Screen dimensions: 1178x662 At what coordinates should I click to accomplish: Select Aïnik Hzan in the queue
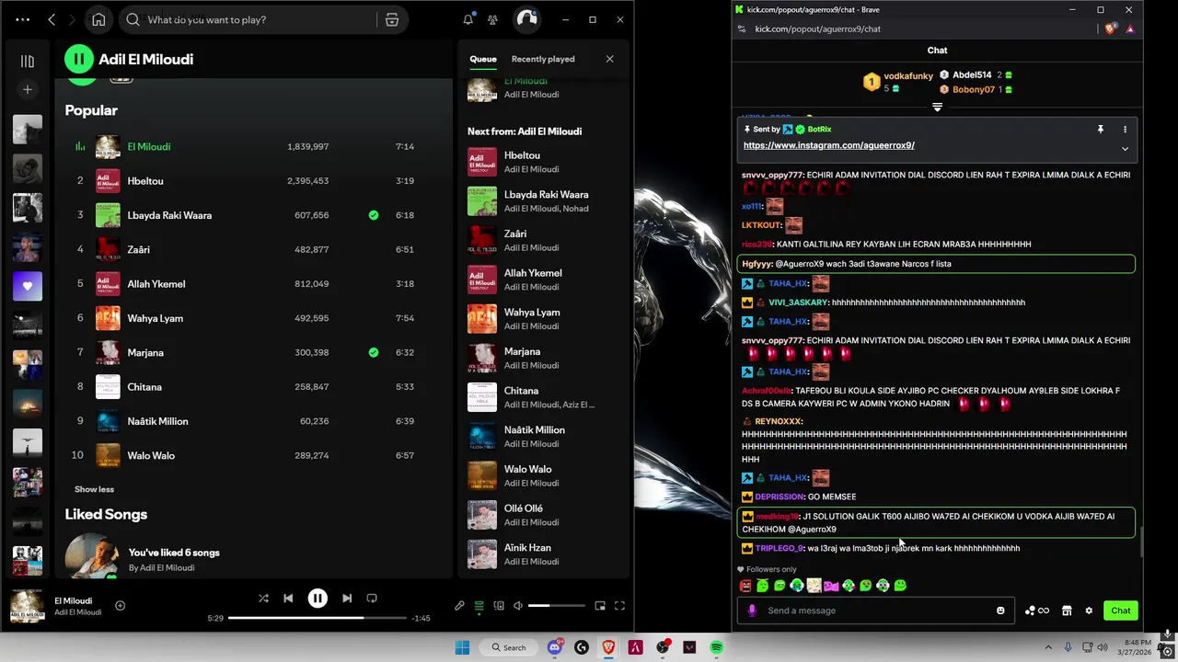[543, 554]
